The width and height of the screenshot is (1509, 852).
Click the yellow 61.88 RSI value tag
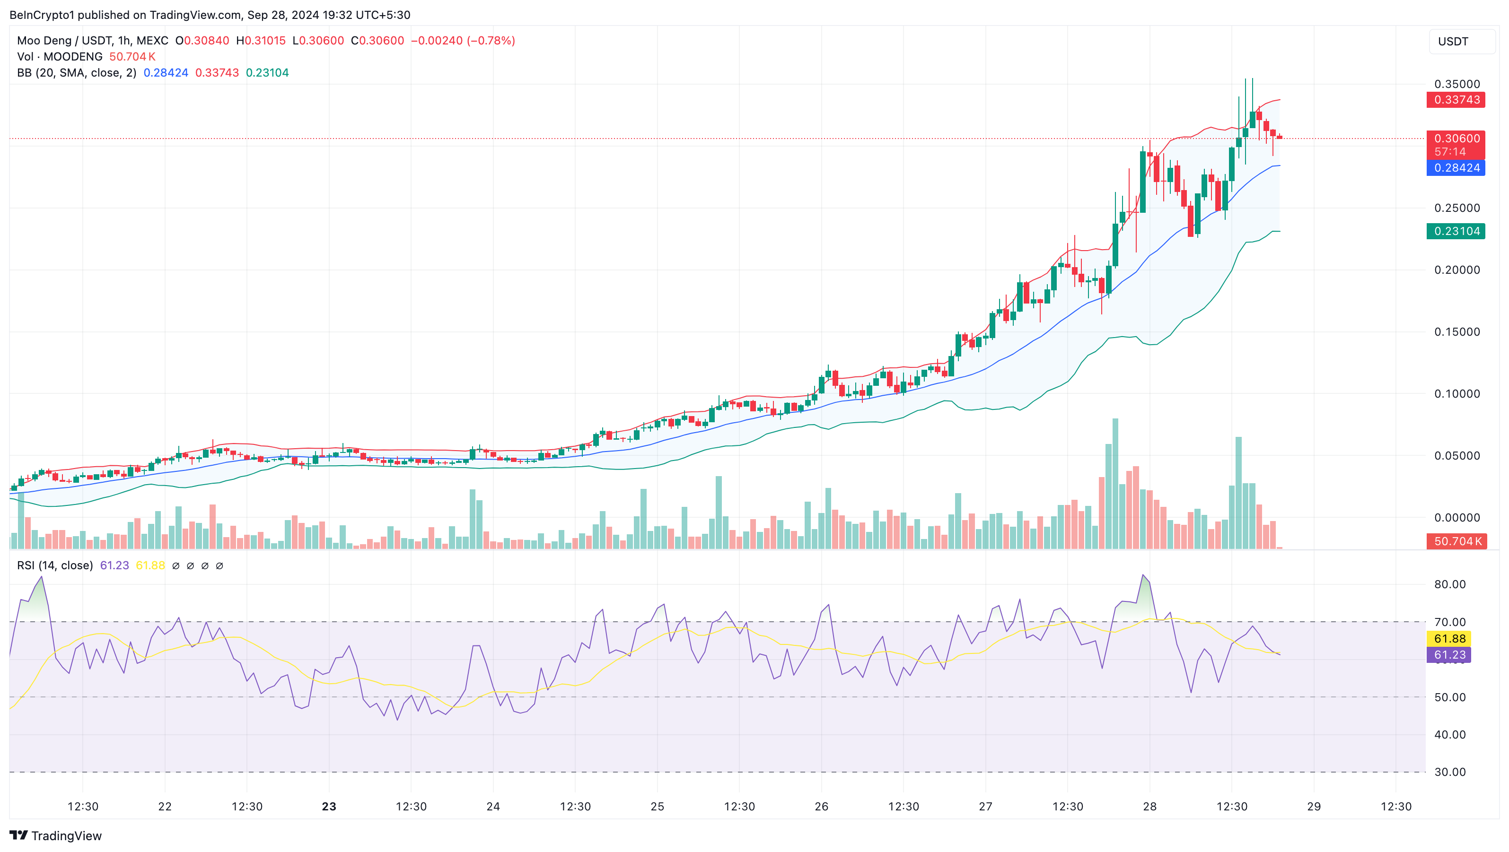tap(1449, 639)
